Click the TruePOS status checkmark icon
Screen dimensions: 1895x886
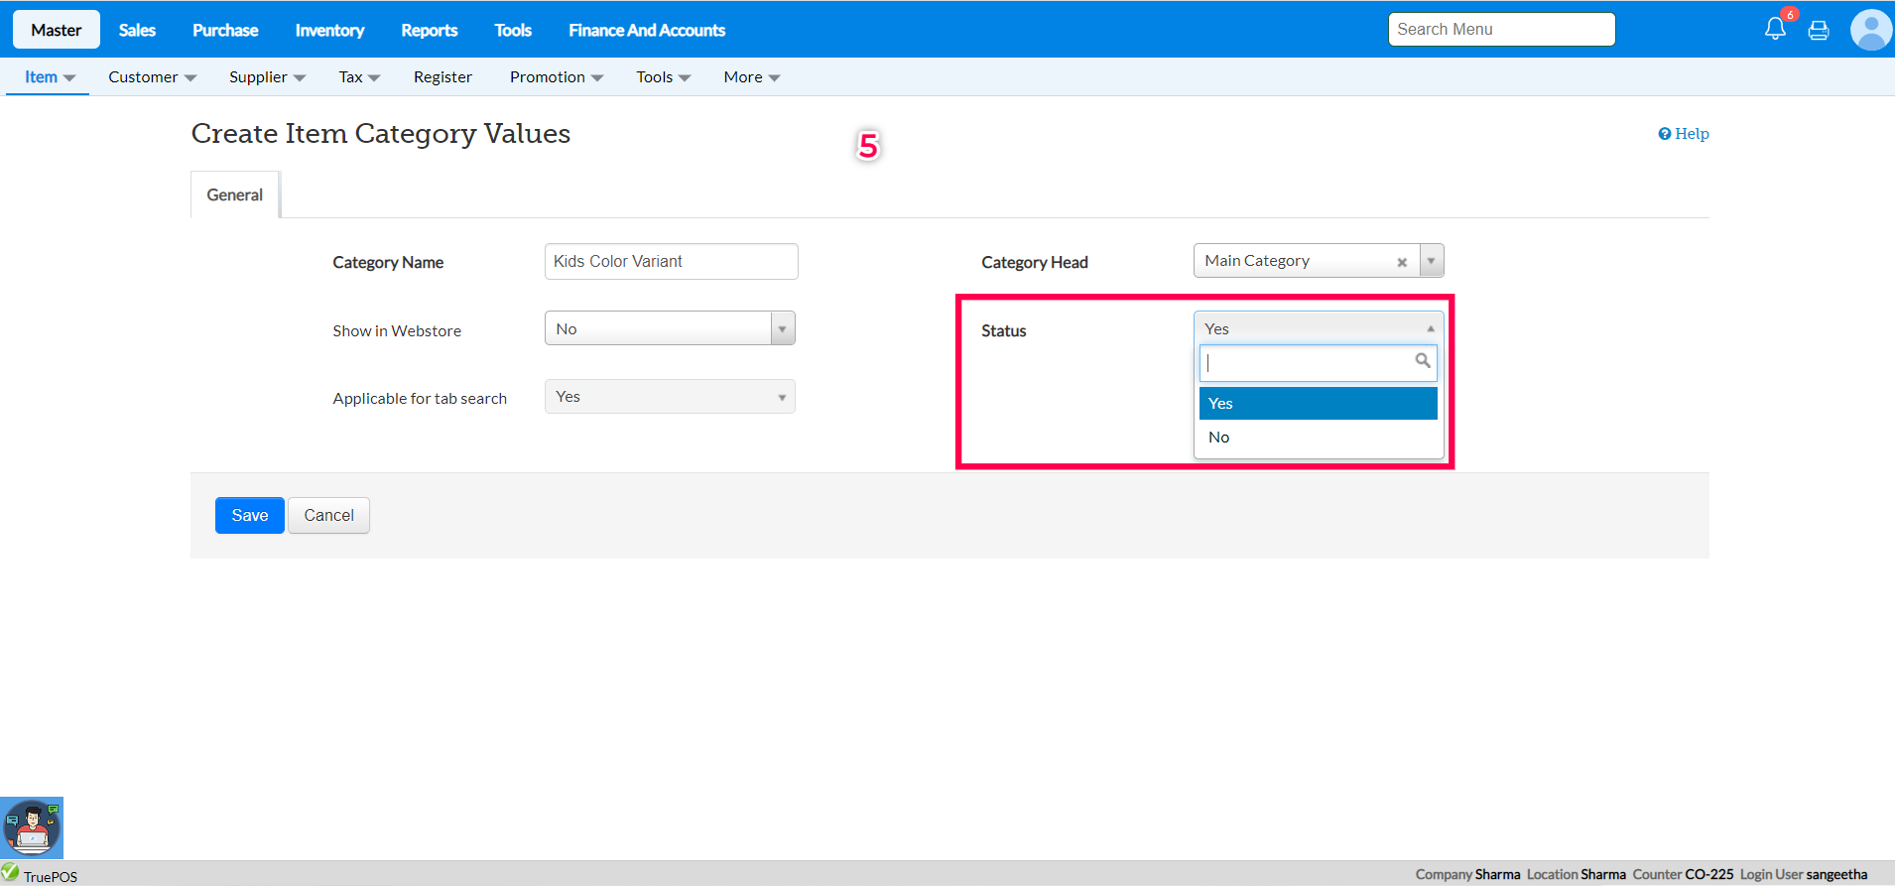[10, 872]
